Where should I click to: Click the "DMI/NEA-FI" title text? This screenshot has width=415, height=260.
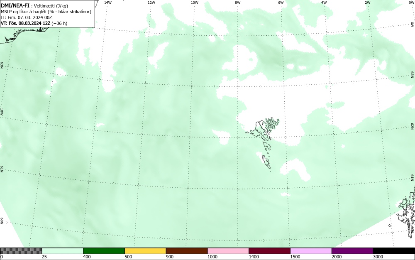(x=15, y=5)
